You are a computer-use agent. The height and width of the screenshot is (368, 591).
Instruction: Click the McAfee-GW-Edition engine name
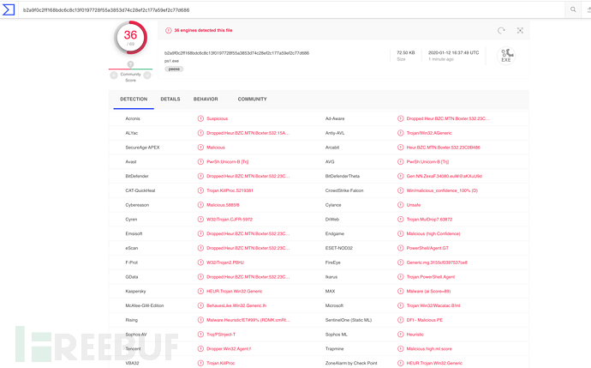point(145,305)
